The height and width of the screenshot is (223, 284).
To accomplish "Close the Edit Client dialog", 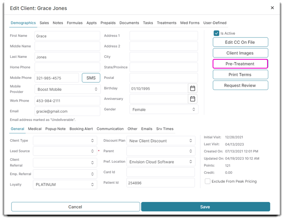I will 272,8.
